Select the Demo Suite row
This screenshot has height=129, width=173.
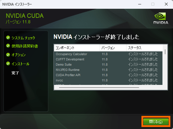(108, 64)
